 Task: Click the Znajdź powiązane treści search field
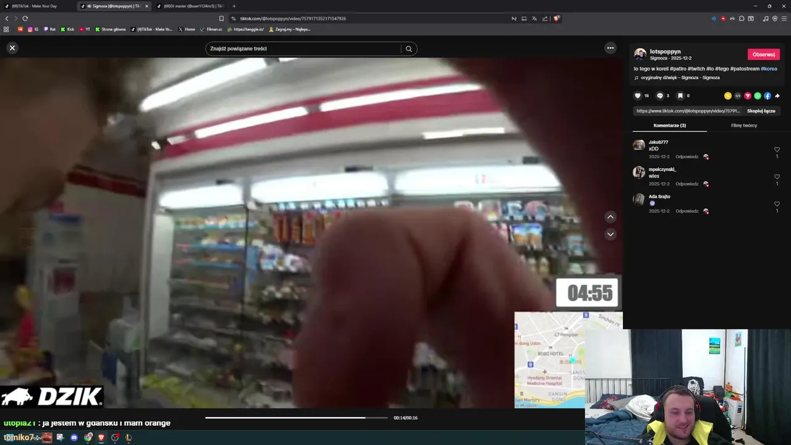304,49
